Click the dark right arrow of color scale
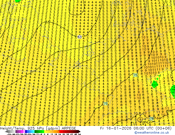175x135 pixels. [x=79, y=131]
